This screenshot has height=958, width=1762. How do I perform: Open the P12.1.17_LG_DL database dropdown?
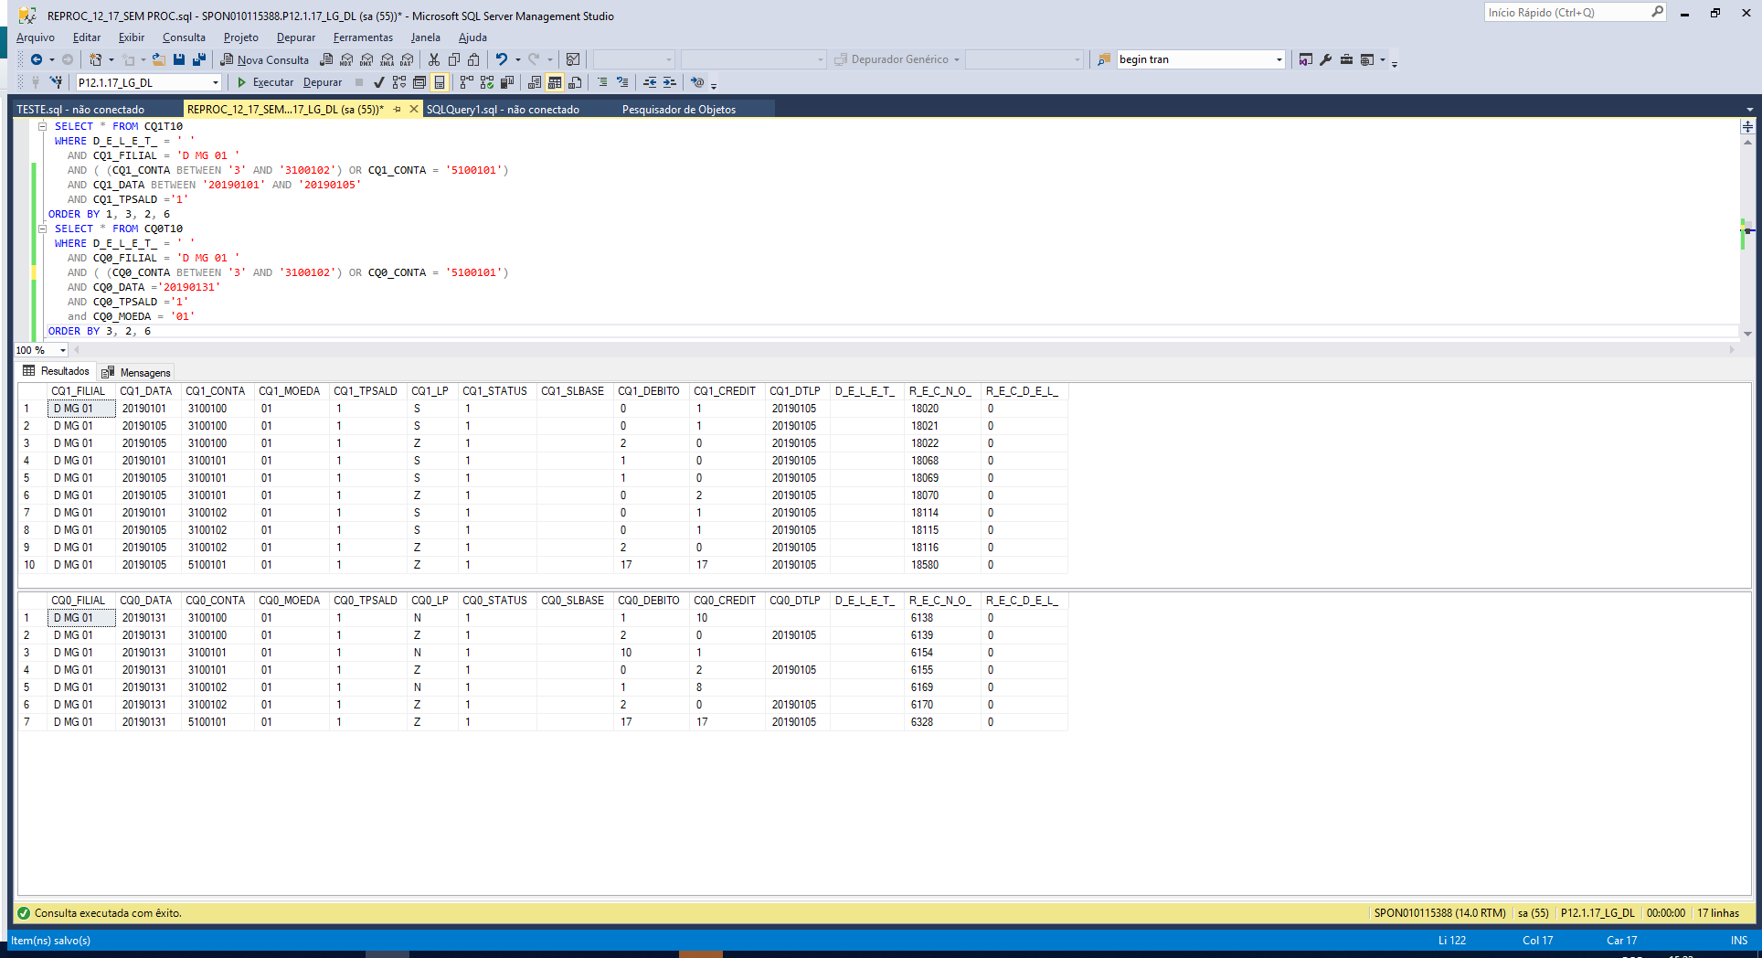click(x=216, y=82)
